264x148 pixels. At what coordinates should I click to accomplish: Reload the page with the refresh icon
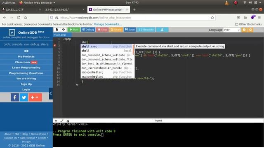19,17
